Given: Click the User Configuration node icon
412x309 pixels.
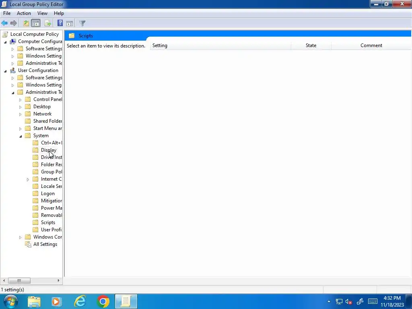Looking at the screenshot, I should [12, 70].
